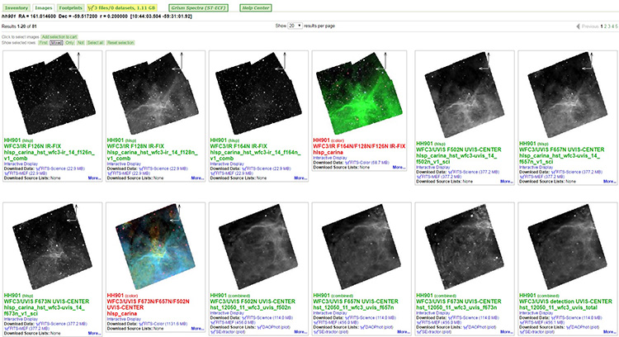Toggle the 'Only' selected rows option
The image size is (619, 337).
click(68, 41)
